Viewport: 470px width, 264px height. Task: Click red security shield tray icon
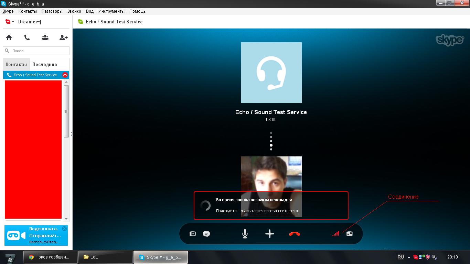pyautogui.click(x=428, y=257)
